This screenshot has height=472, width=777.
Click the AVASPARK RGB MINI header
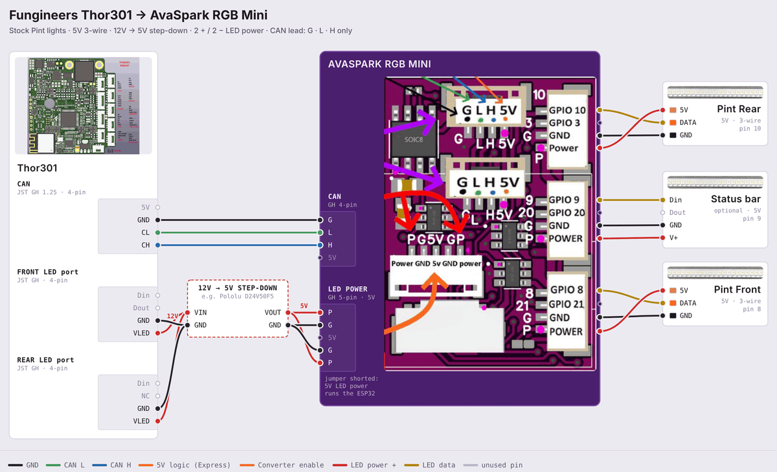379,64
